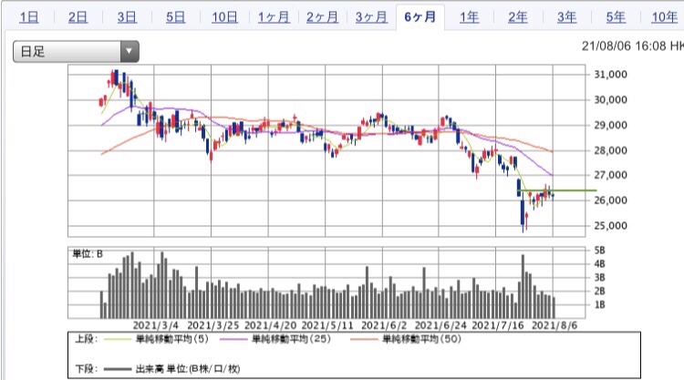Switch to the 2日 tab
Screen dimensions: 684x380
tap(78, 17)
